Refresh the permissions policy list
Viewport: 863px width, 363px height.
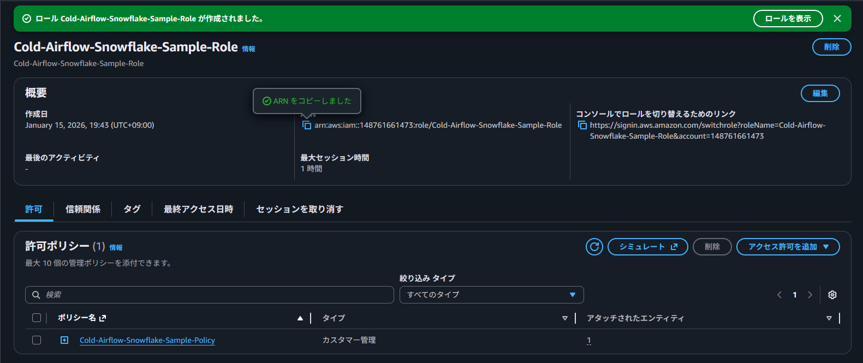coord(594,247)
